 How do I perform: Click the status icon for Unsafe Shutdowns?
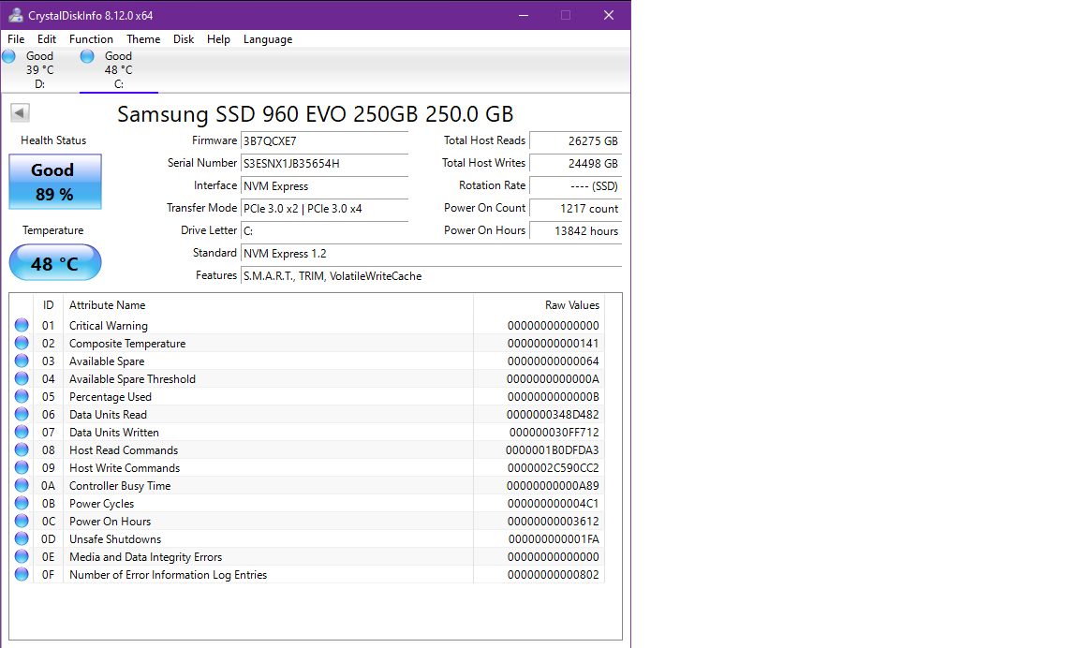22,538
